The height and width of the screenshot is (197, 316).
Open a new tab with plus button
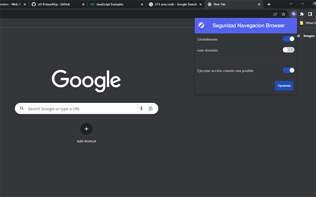point(269,4)
